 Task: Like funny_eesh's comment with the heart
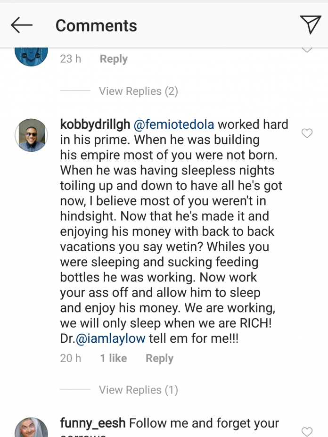click(307, 431)
